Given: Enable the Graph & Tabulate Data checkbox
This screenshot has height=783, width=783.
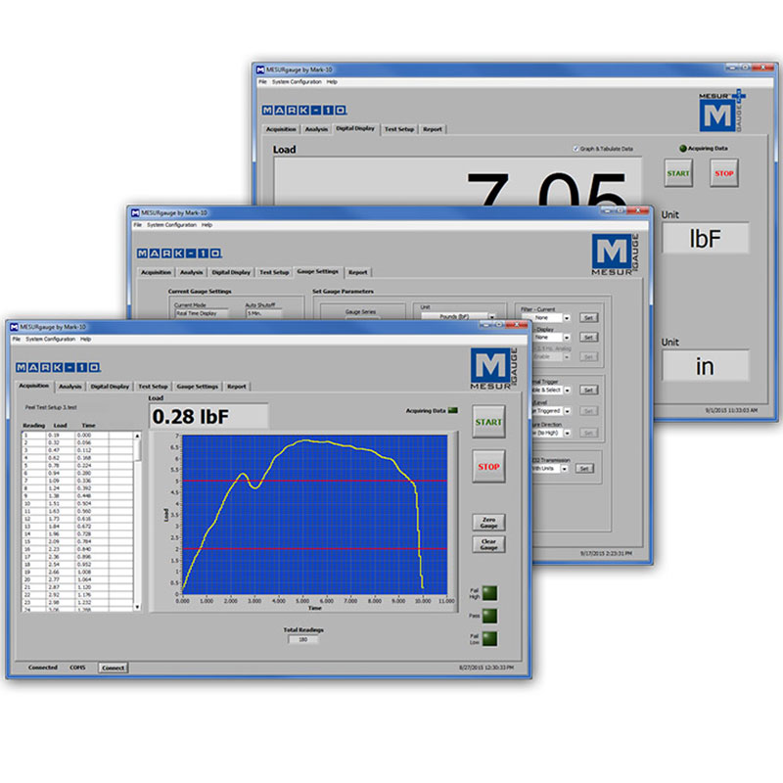Looking at the screenshot, I should (576, 149).
